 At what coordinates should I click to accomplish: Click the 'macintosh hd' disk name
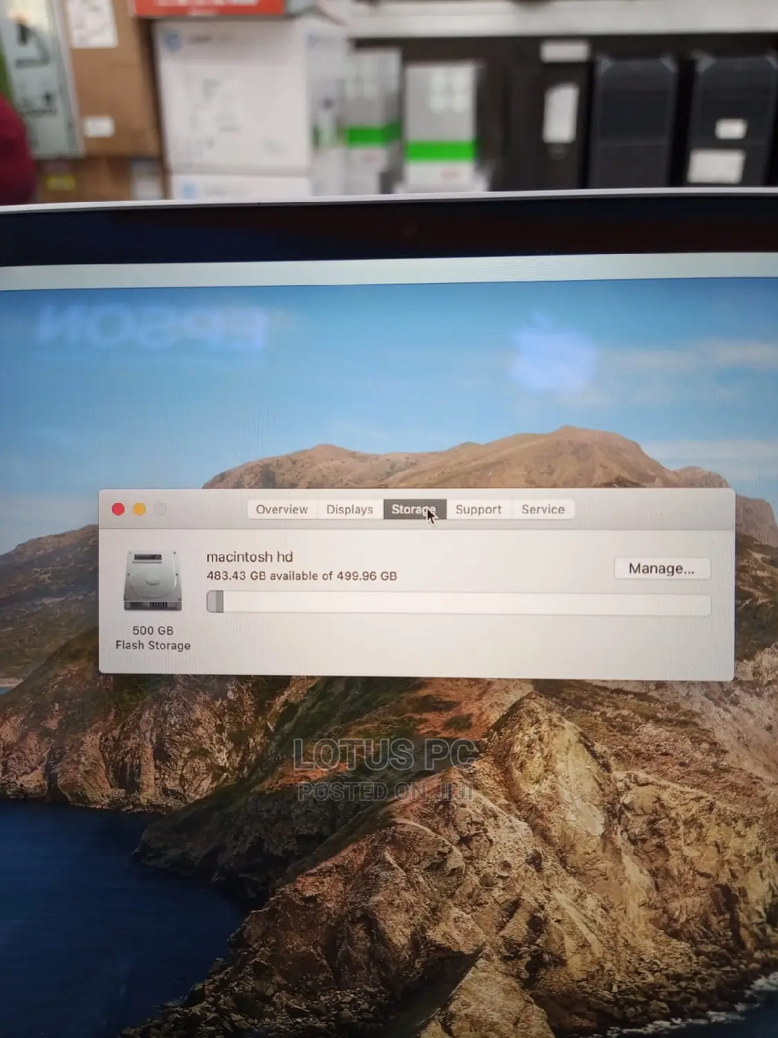tap(250, 557)
